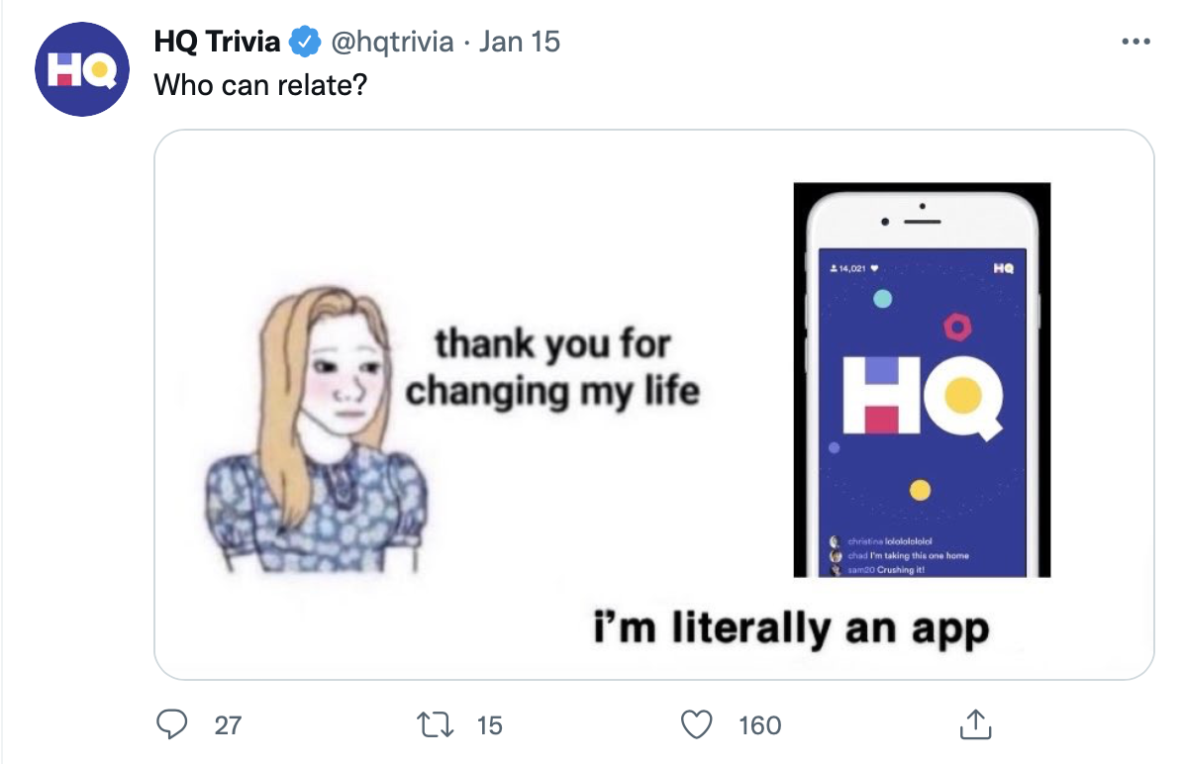
Task: Click the HQ Trivia display name
Action: click(217, 42)
